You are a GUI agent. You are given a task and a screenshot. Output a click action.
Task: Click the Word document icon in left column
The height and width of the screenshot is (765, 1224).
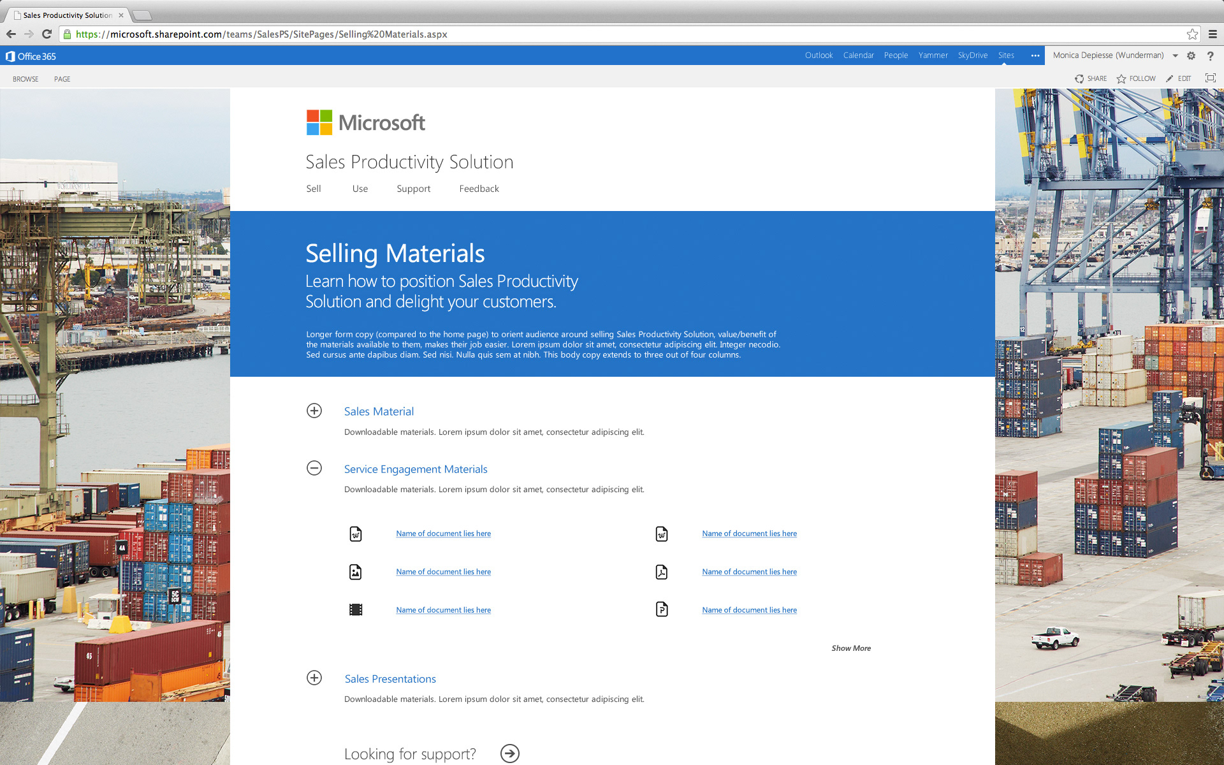tap(356, 534)
